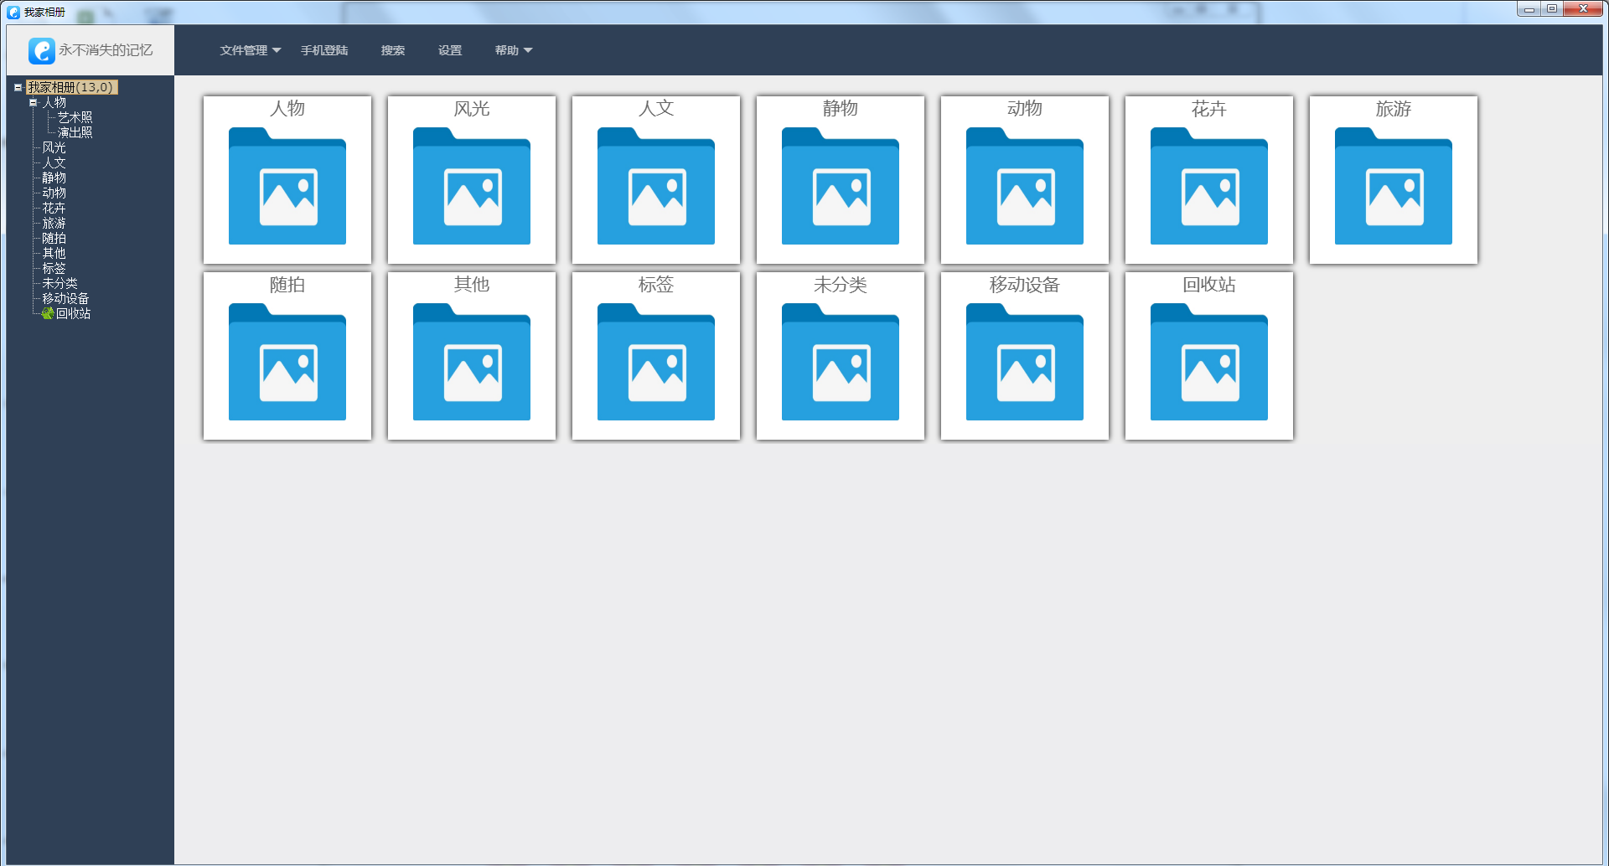Select 静物 in the sidebar tree
Viewport: 1609px width, 866px height.
pyautogui.click(x=54, y=178)
